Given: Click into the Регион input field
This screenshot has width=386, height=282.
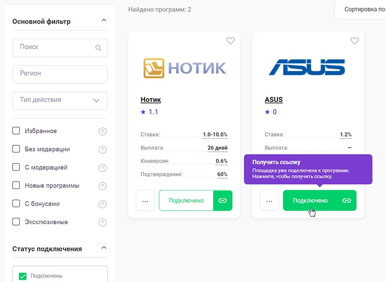Looking at the screenshot, I should 60,74.
